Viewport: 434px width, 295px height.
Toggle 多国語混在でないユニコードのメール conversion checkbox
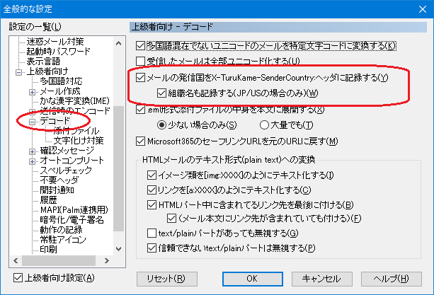[140, 45]
